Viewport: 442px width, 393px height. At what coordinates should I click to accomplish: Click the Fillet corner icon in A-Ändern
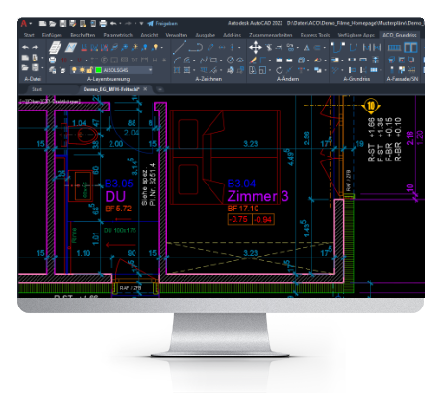click(263, 60)
